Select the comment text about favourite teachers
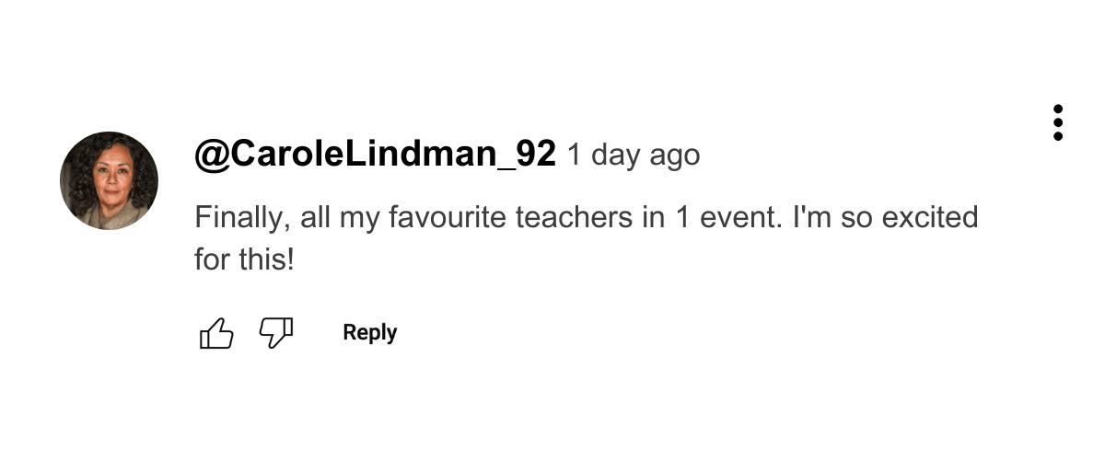 [586, 238]
